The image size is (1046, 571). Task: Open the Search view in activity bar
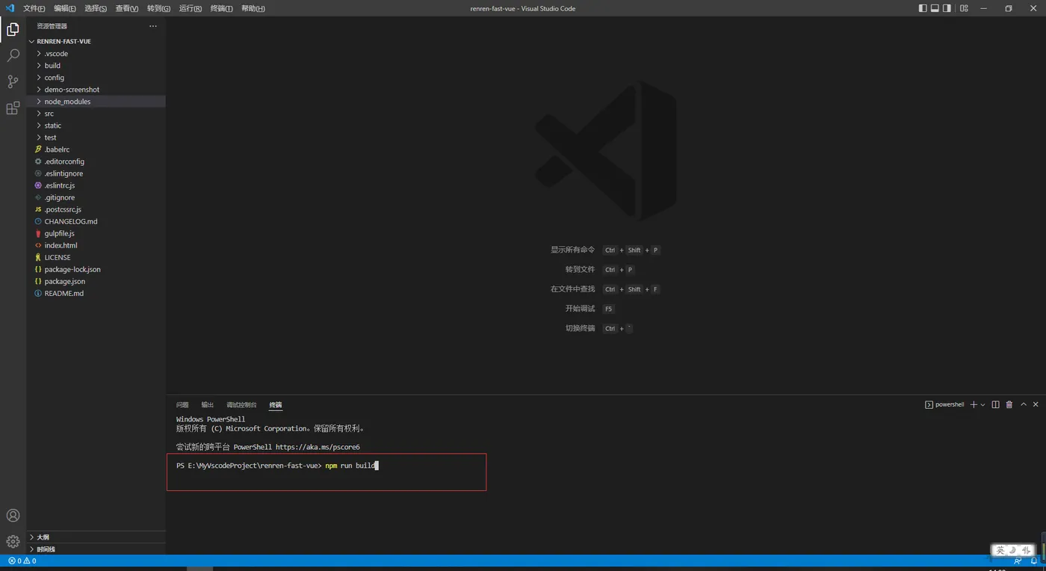[x=13, y=56]
